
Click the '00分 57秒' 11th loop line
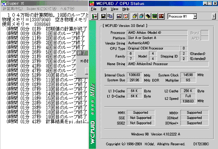[x=47, y=80]
